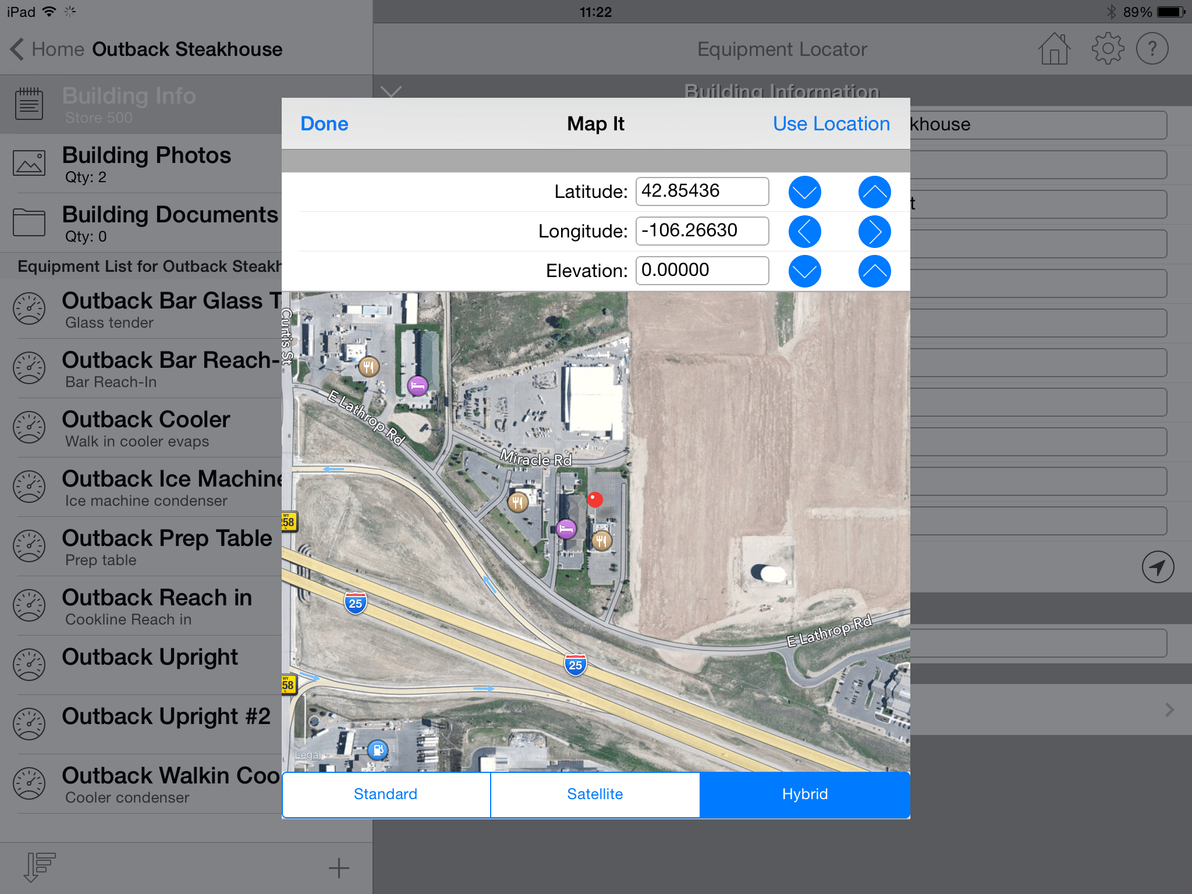Tap the restaurant marker near Curtis St

368,367
